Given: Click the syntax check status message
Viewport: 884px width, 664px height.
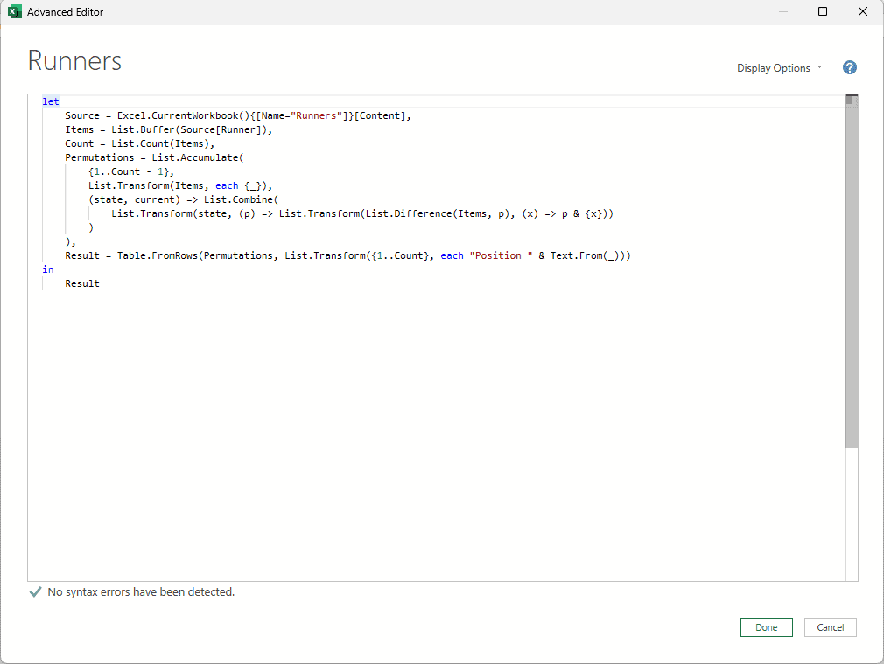Looking at the screenshot, I should point(141,592).
